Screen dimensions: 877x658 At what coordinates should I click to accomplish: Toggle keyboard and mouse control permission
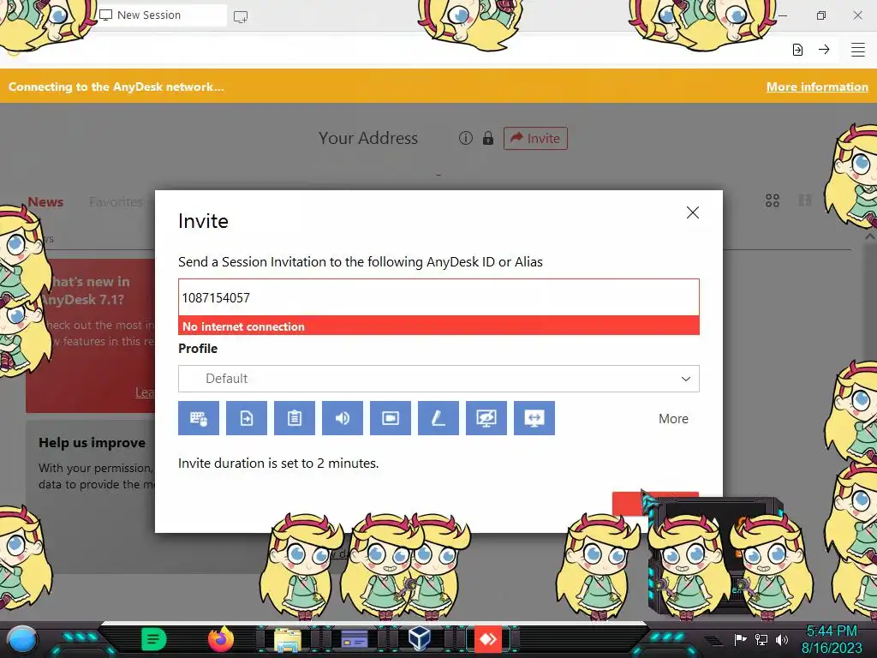pyautogui.click(x=199, y=418)
